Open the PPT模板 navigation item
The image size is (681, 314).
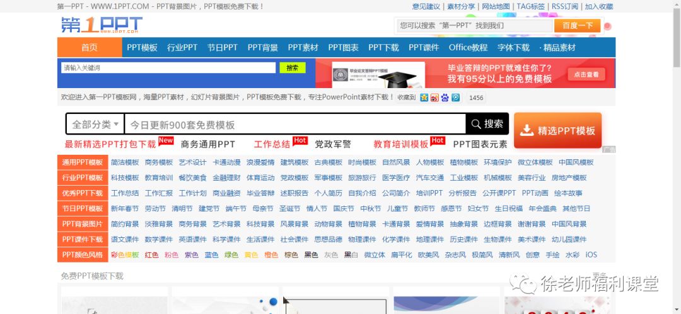pos(142,48)
